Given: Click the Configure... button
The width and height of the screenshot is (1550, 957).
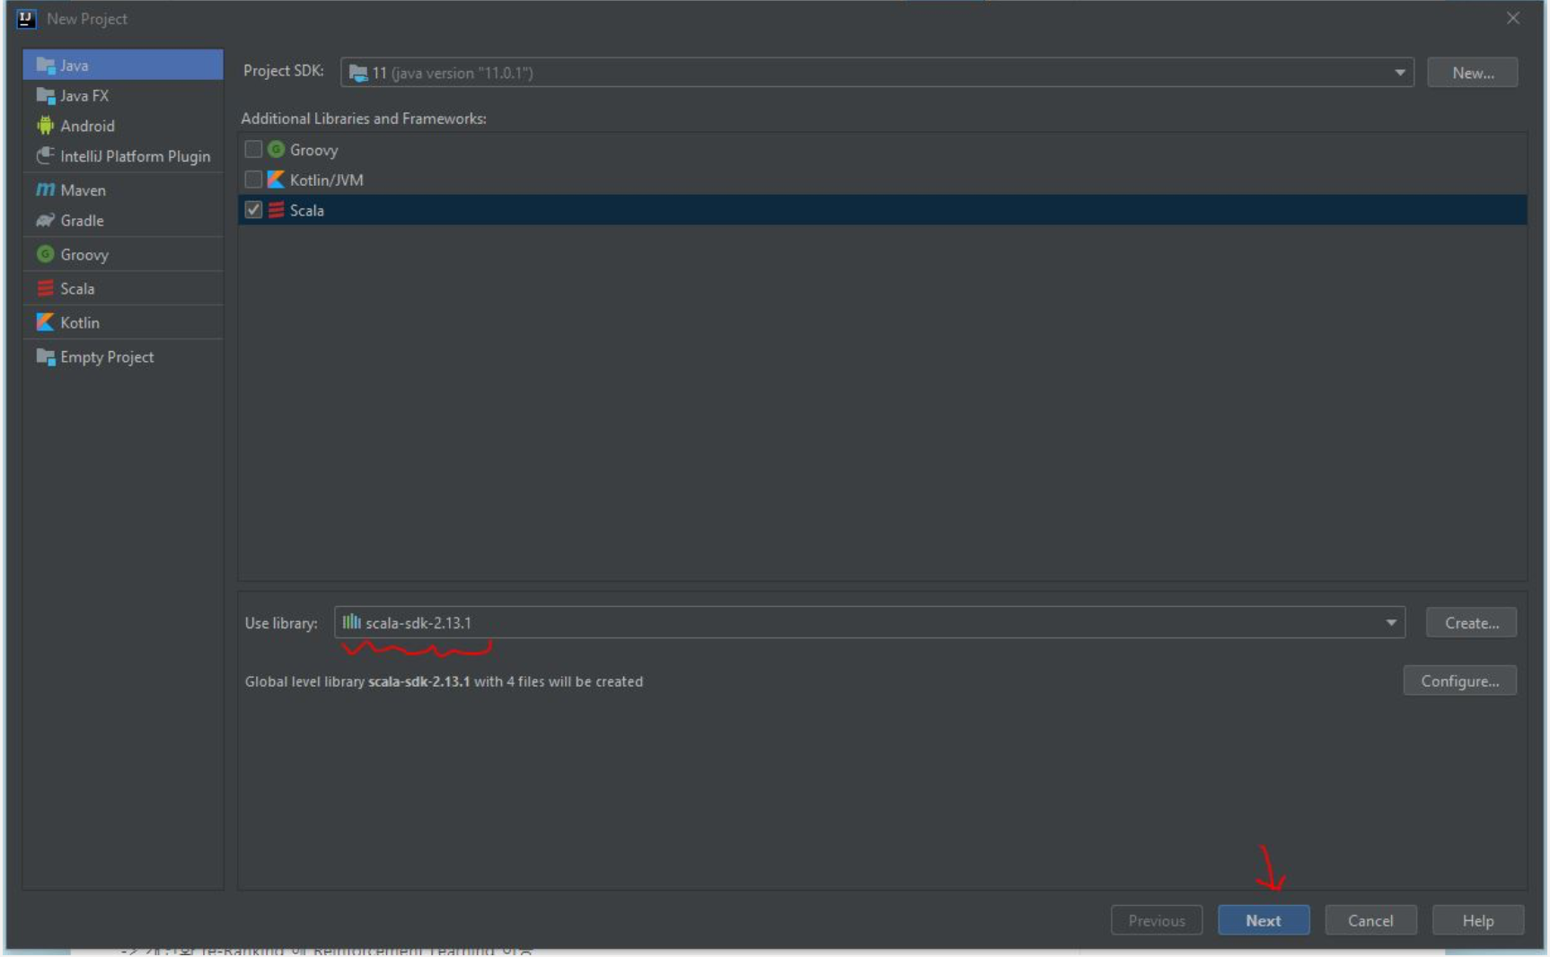Looking at the screenshot, I should (x=1459, y=680).
